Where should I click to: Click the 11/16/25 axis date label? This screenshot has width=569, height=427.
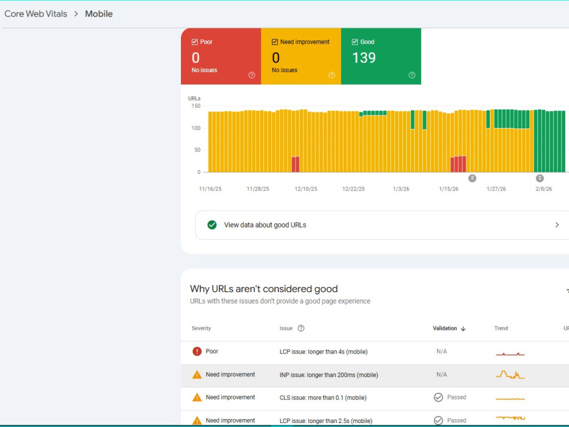click(x=210, y=189)
